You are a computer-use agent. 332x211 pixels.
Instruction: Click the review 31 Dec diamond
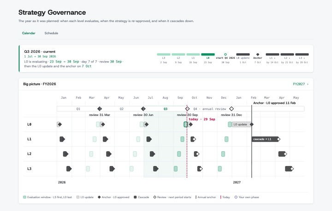[x=231, y=108]
